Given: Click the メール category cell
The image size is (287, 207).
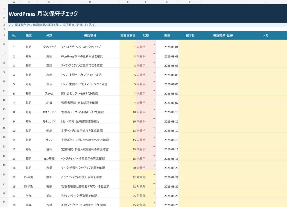Looking at the screenshot, I should [49, 100].
